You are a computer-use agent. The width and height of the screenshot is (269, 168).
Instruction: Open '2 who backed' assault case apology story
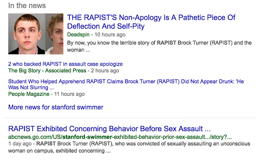coord(65,64)
